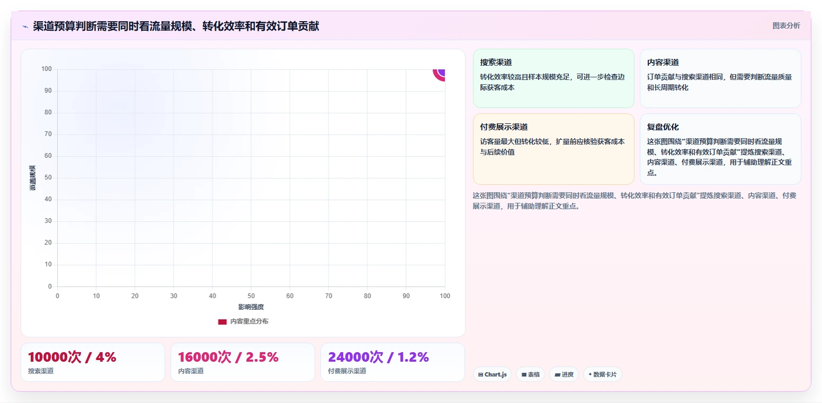
Task: Click the 表格 tag chip
Action: (x=530, y=374)
